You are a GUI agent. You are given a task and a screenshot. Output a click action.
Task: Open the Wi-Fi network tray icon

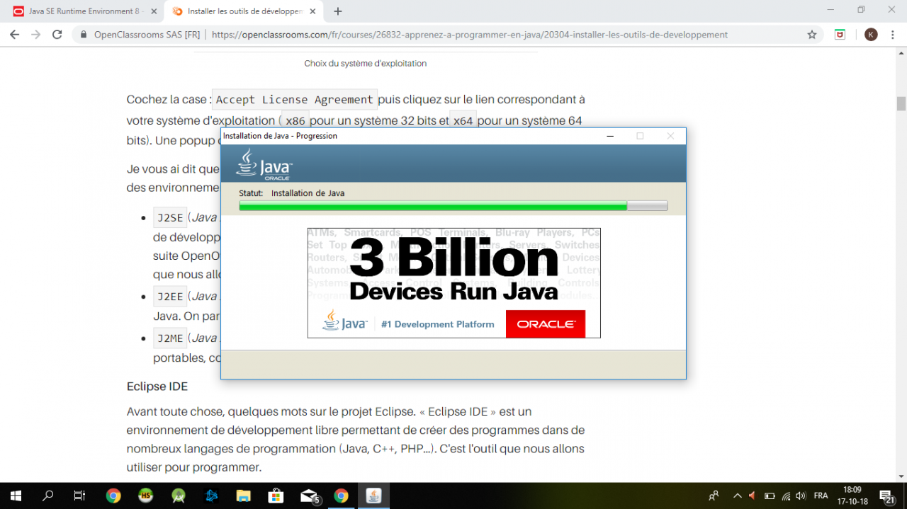785,496
